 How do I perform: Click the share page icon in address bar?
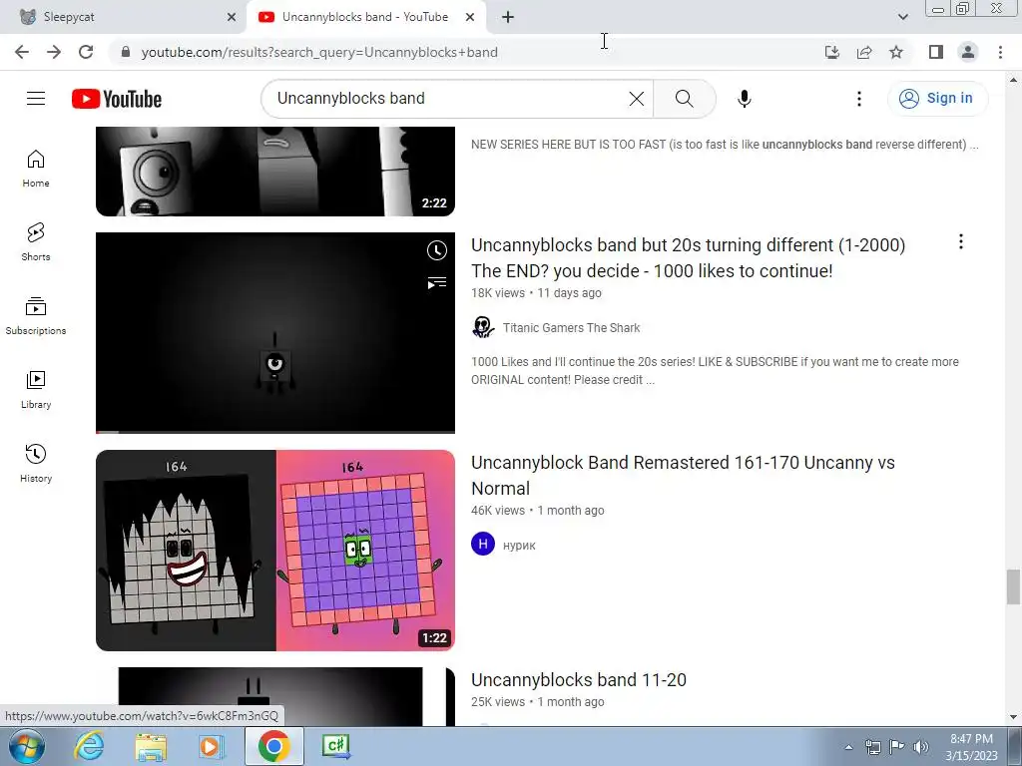864,52
